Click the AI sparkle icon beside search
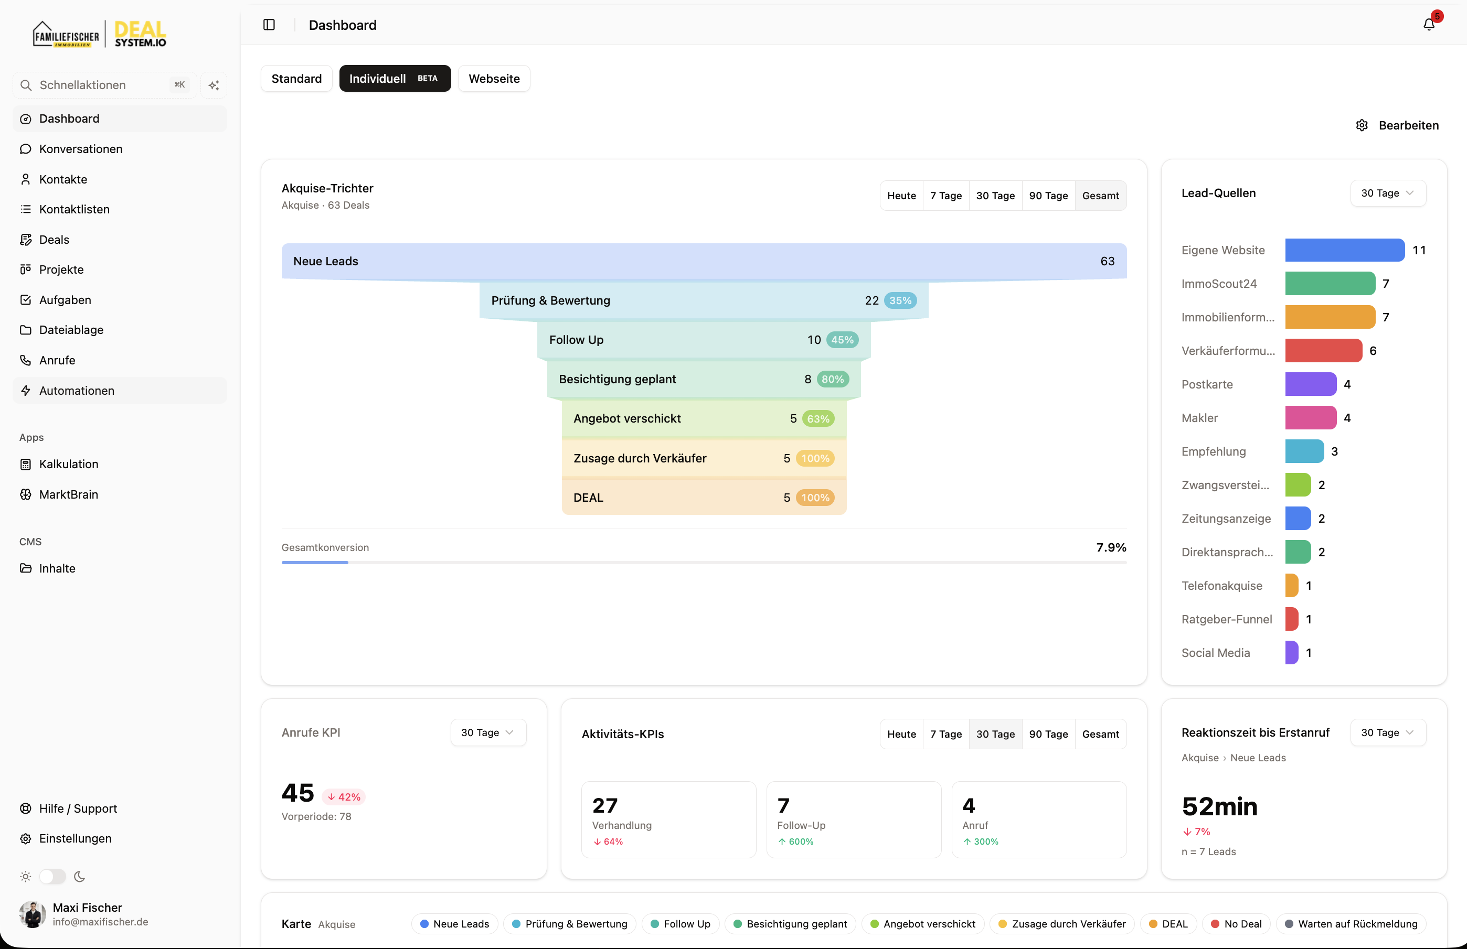Screen dimensions: 1467x949 [x=214, y=85]
